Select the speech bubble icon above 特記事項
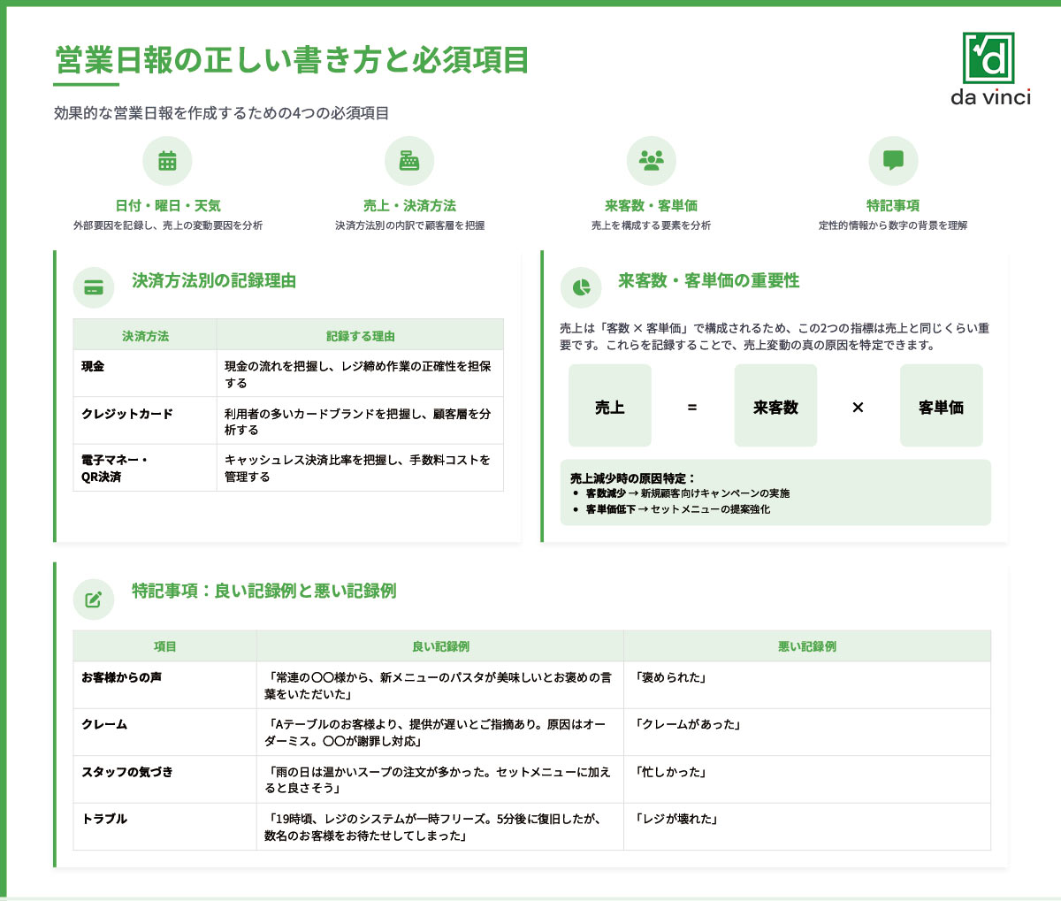Viewport: 1061px width, 901px height. pyautogui.click(x=895, y=160)
